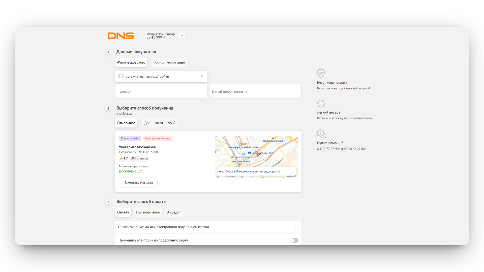Click the Красносельская metro icon on map
484x272 pixels.
pyautogui.click(x=273, y=138)
